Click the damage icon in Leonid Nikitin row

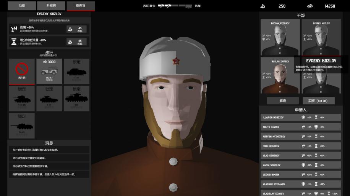(x=303, y=175)
